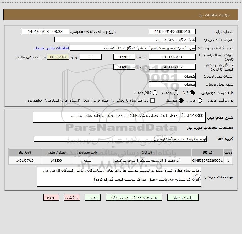Click the price validity time 14:00 field
The image size is (242, 234).
point(124,67)
